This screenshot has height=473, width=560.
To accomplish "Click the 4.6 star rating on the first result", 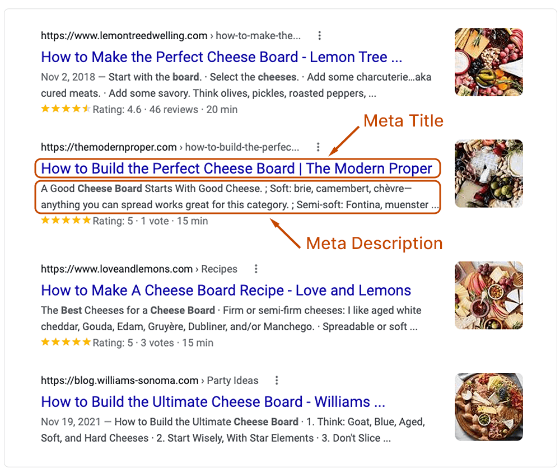I will (x=65, y=109).
